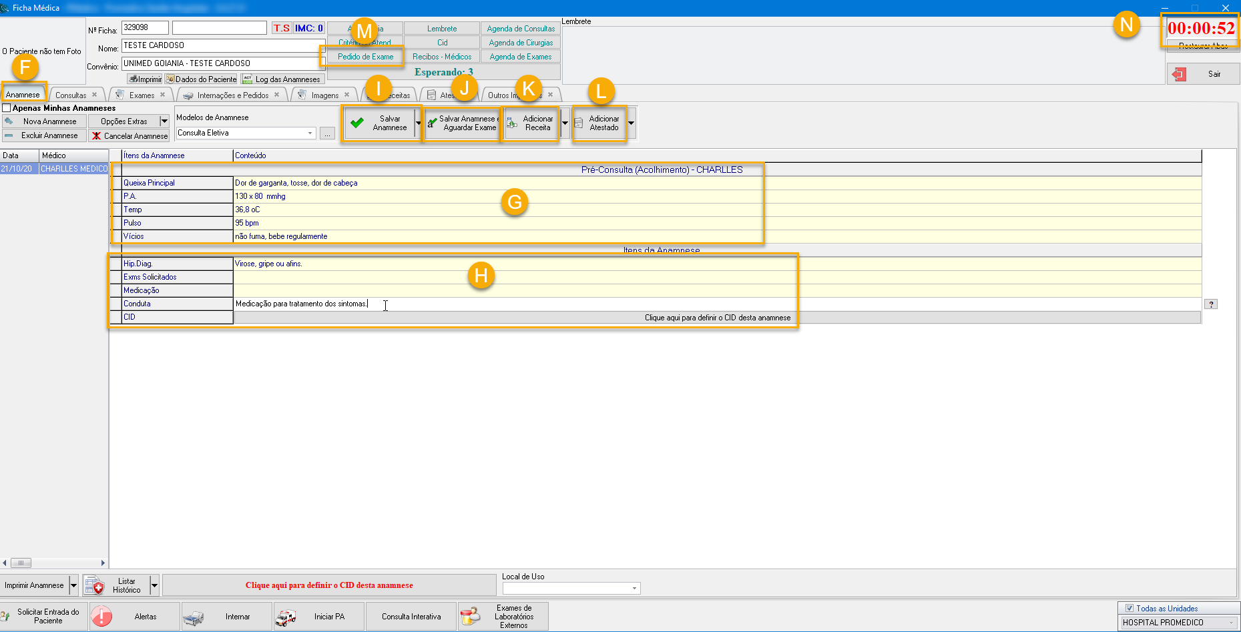
Task: Open the Modelos de Anamnese combo box
Action: (x=310, y=133)
